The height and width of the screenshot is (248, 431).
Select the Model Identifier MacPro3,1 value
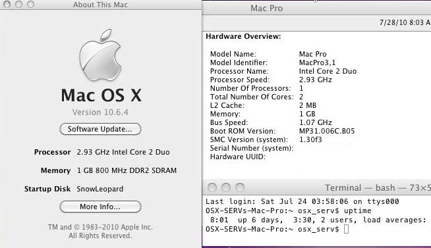click(317, 62)
